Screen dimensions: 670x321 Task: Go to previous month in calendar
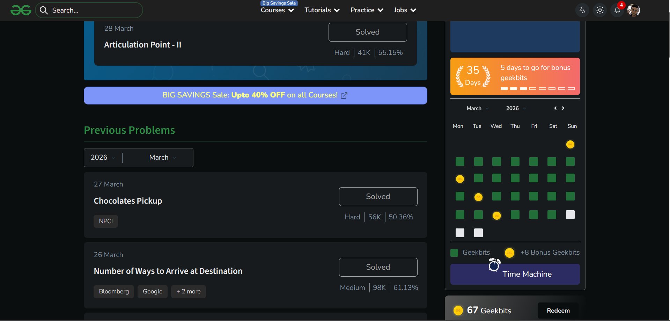tap(555, 108)
